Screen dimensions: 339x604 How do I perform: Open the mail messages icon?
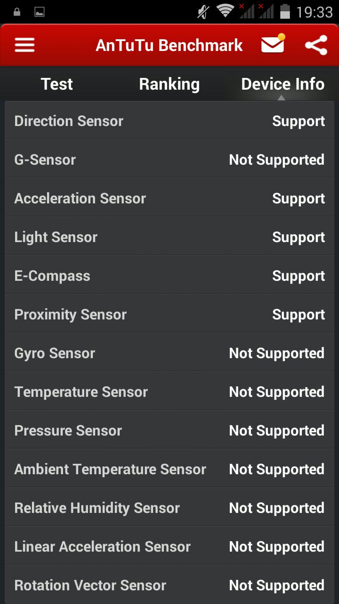273,44
